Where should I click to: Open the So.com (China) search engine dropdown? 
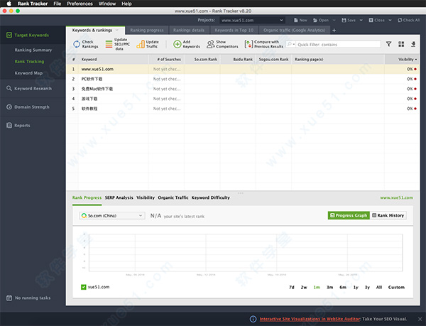112,215
